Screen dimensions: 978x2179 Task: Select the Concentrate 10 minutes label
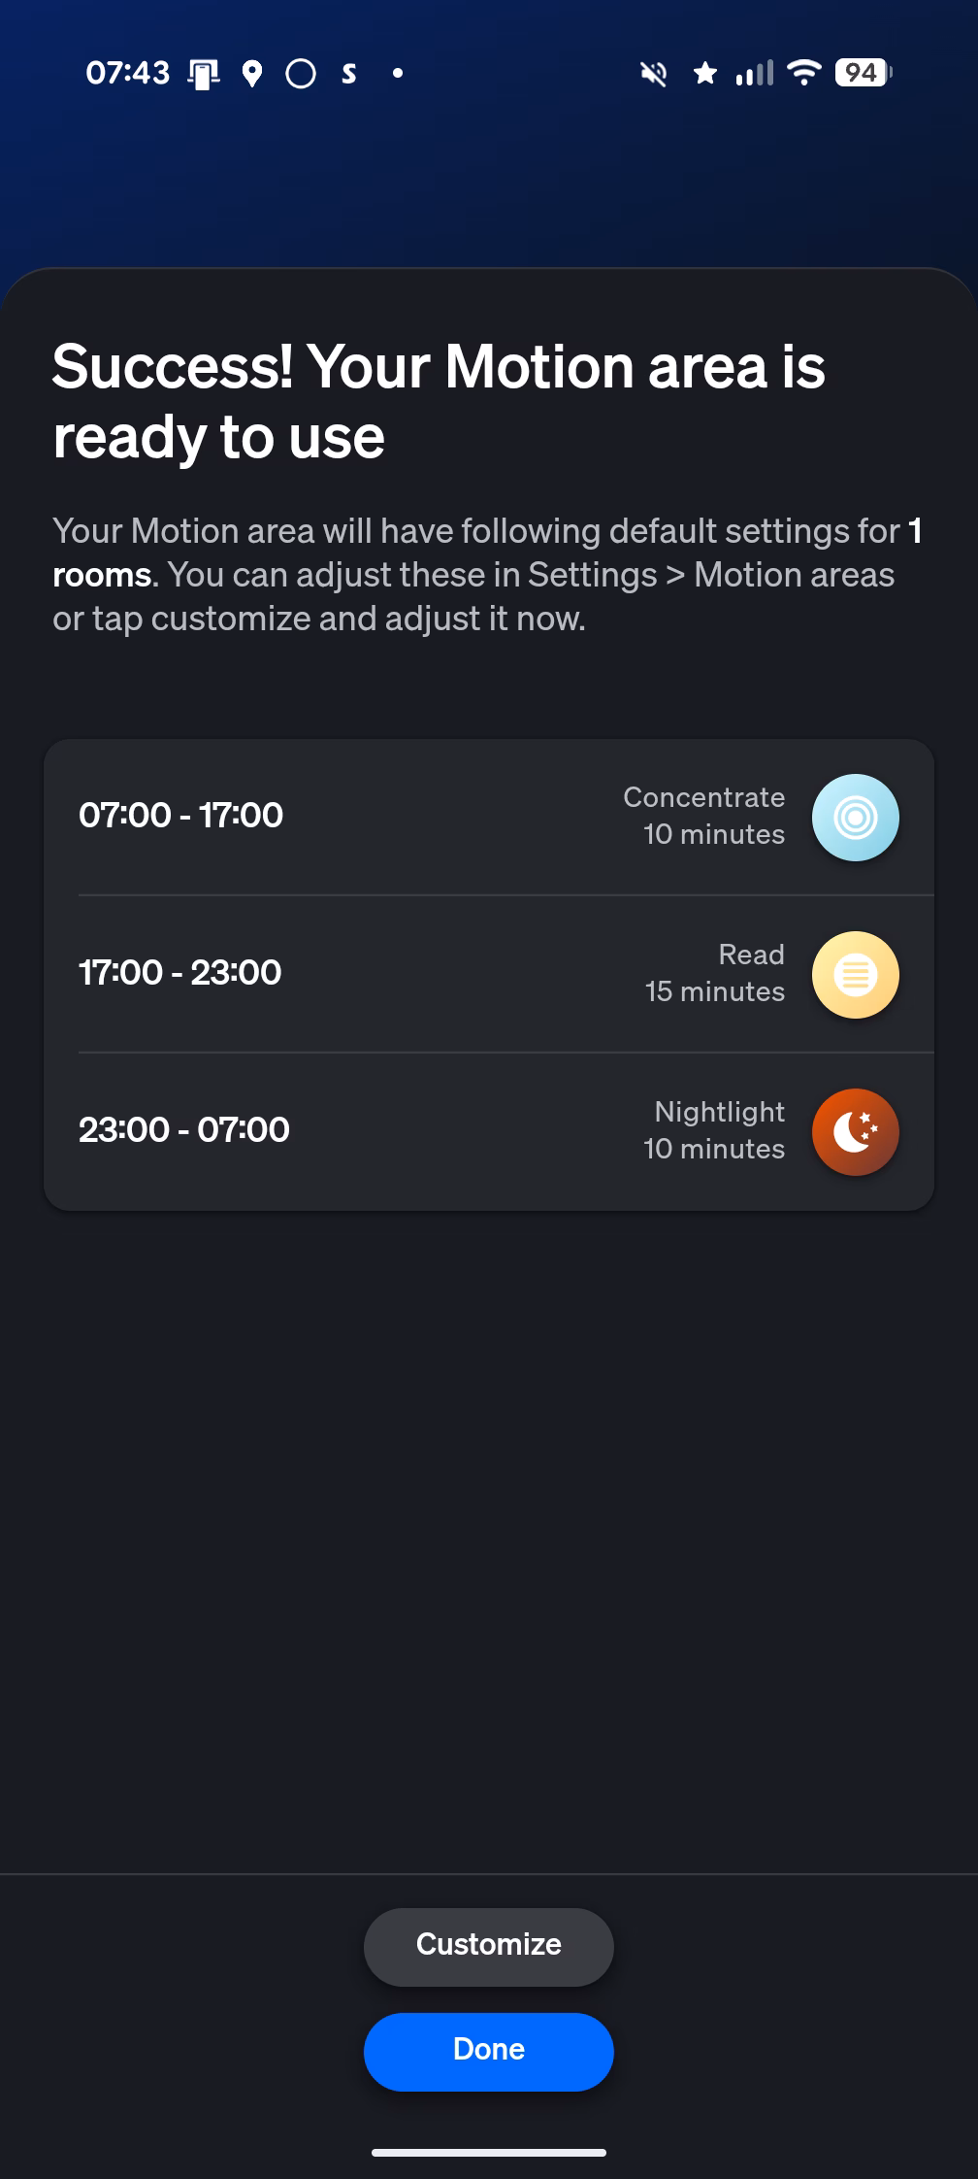tap(704, 816)
